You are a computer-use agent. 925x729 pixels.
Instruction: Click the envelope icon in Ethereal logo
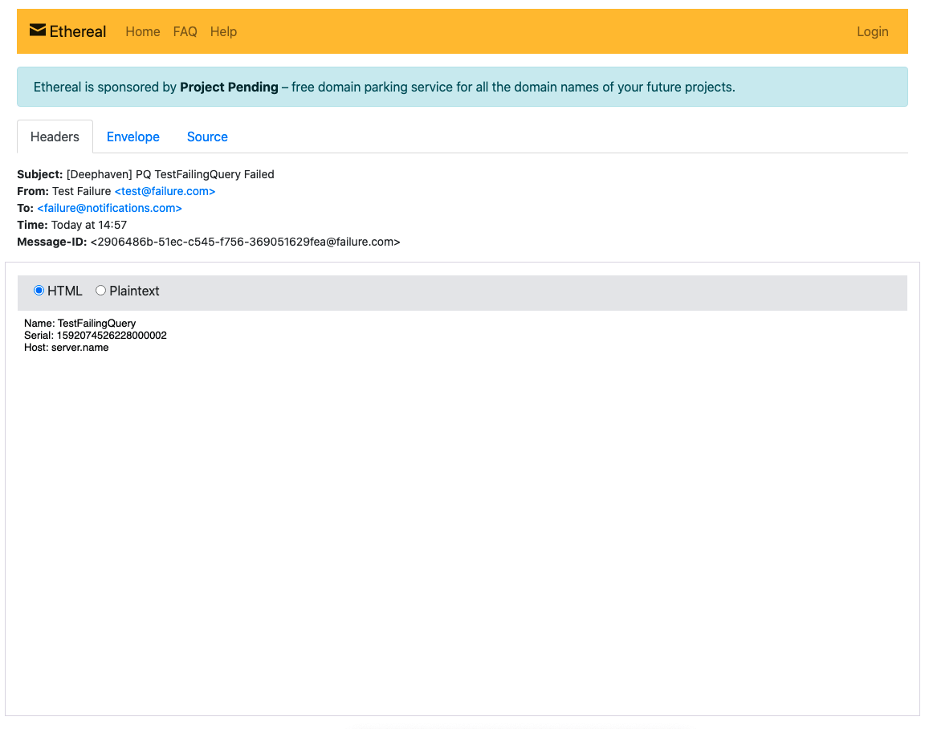tap(38, 31)
